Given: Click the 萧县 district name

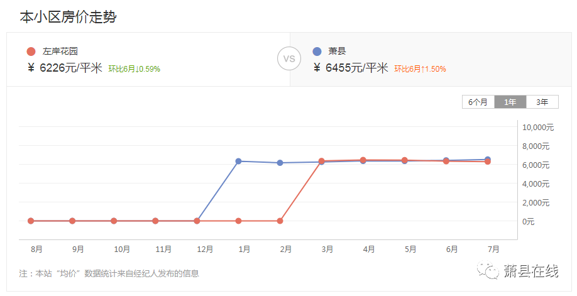Looking at the screenshot, I should (337, 52).
